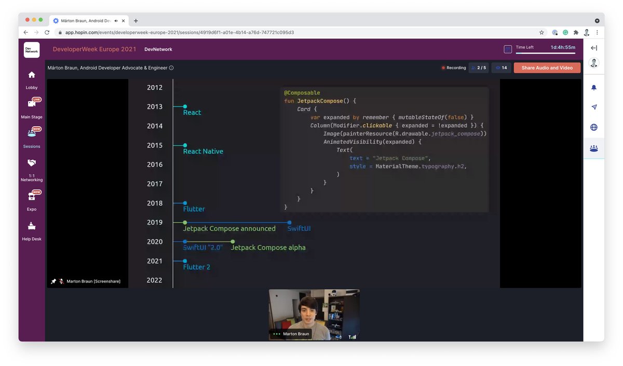This screenshot has width=623, height=366.
Task: Click the Marton Braun [Screenshare] label
Action: point(93,281)
